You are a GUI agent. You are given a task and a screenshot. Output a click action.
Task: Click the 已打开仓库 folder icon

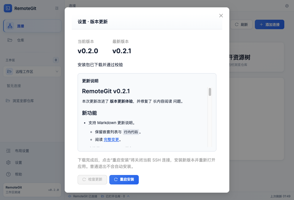click(x=102, y=196)
